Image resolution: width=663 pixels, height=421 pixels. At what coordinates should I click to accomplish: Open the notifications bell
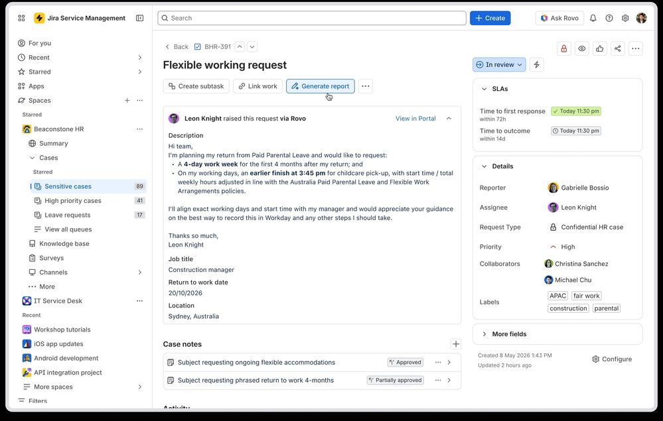pos(593,18)
